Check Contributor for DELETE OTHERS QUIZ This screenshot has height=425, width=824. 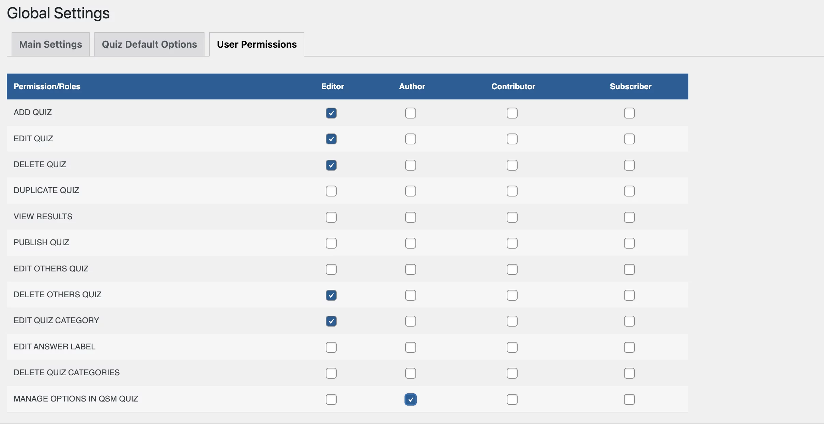(x=512, y=295)
